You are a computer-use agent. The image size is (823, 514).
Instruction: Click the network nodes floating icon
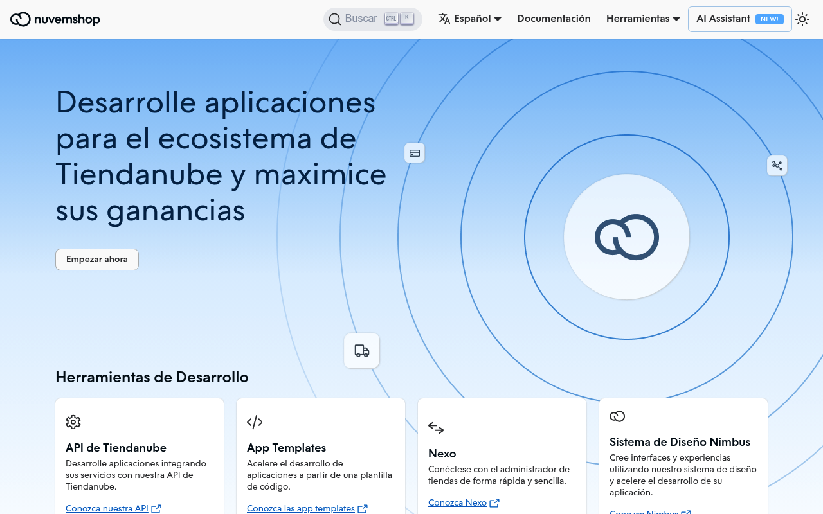coord(777,166)
